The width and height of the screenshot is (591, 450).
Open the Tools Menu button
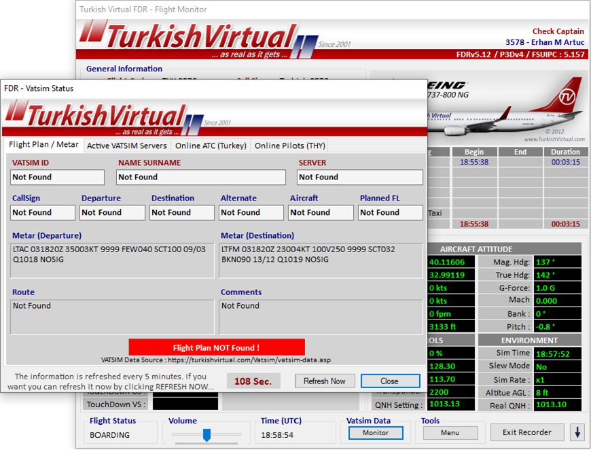click(x=450, y=432)
